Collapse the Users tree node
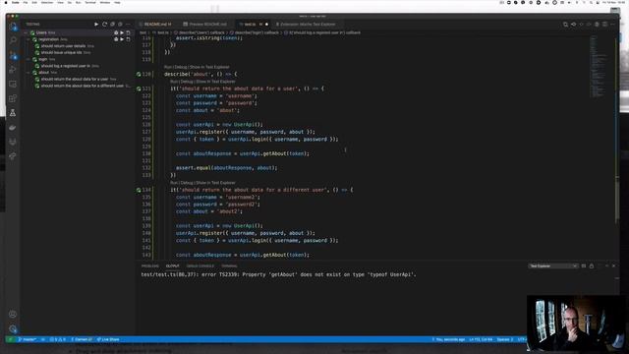This screenshot has width=629, height=354. 27,32
